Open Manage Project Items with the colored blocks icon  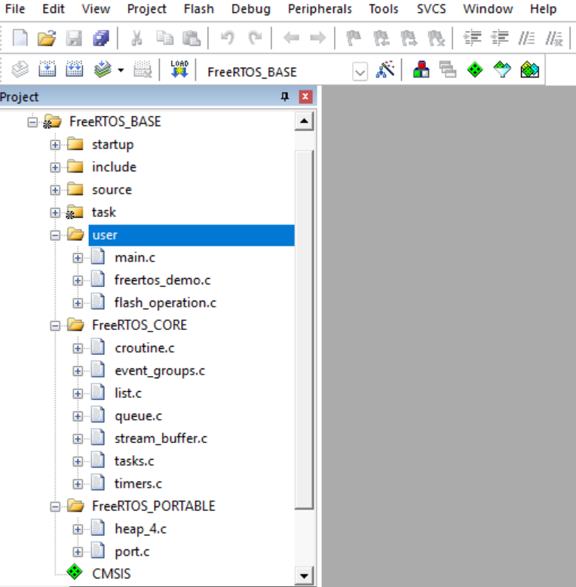point(421,69)
